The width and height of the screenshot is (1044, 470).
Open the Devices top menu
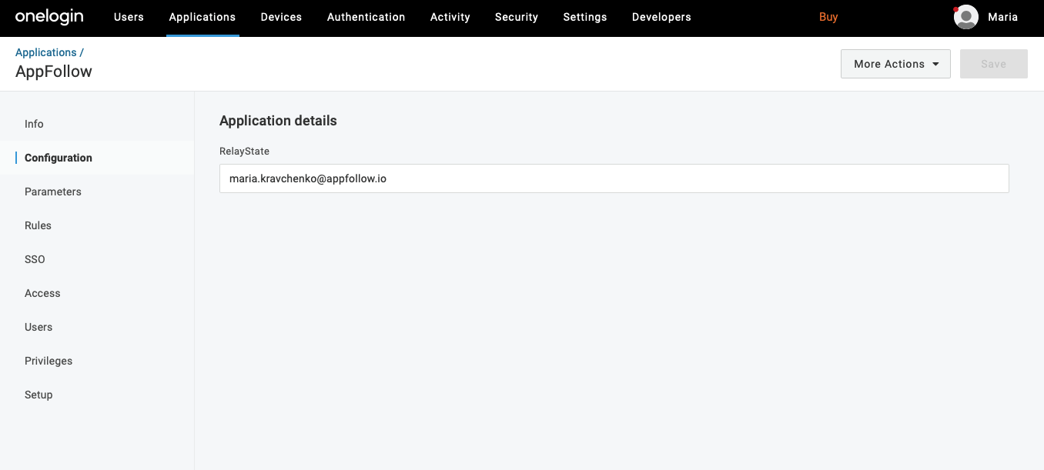pyautogui.click(x=281, y=17)
